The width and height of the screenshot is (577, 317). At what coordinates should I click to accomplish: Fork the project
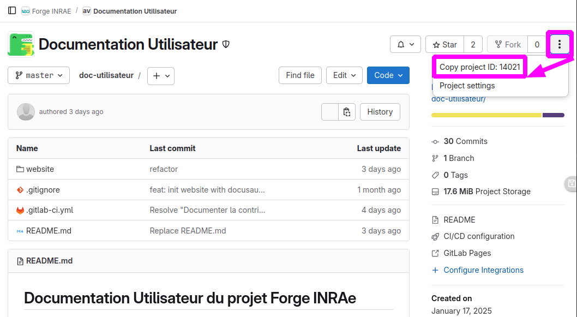click(x=507, y=45)
